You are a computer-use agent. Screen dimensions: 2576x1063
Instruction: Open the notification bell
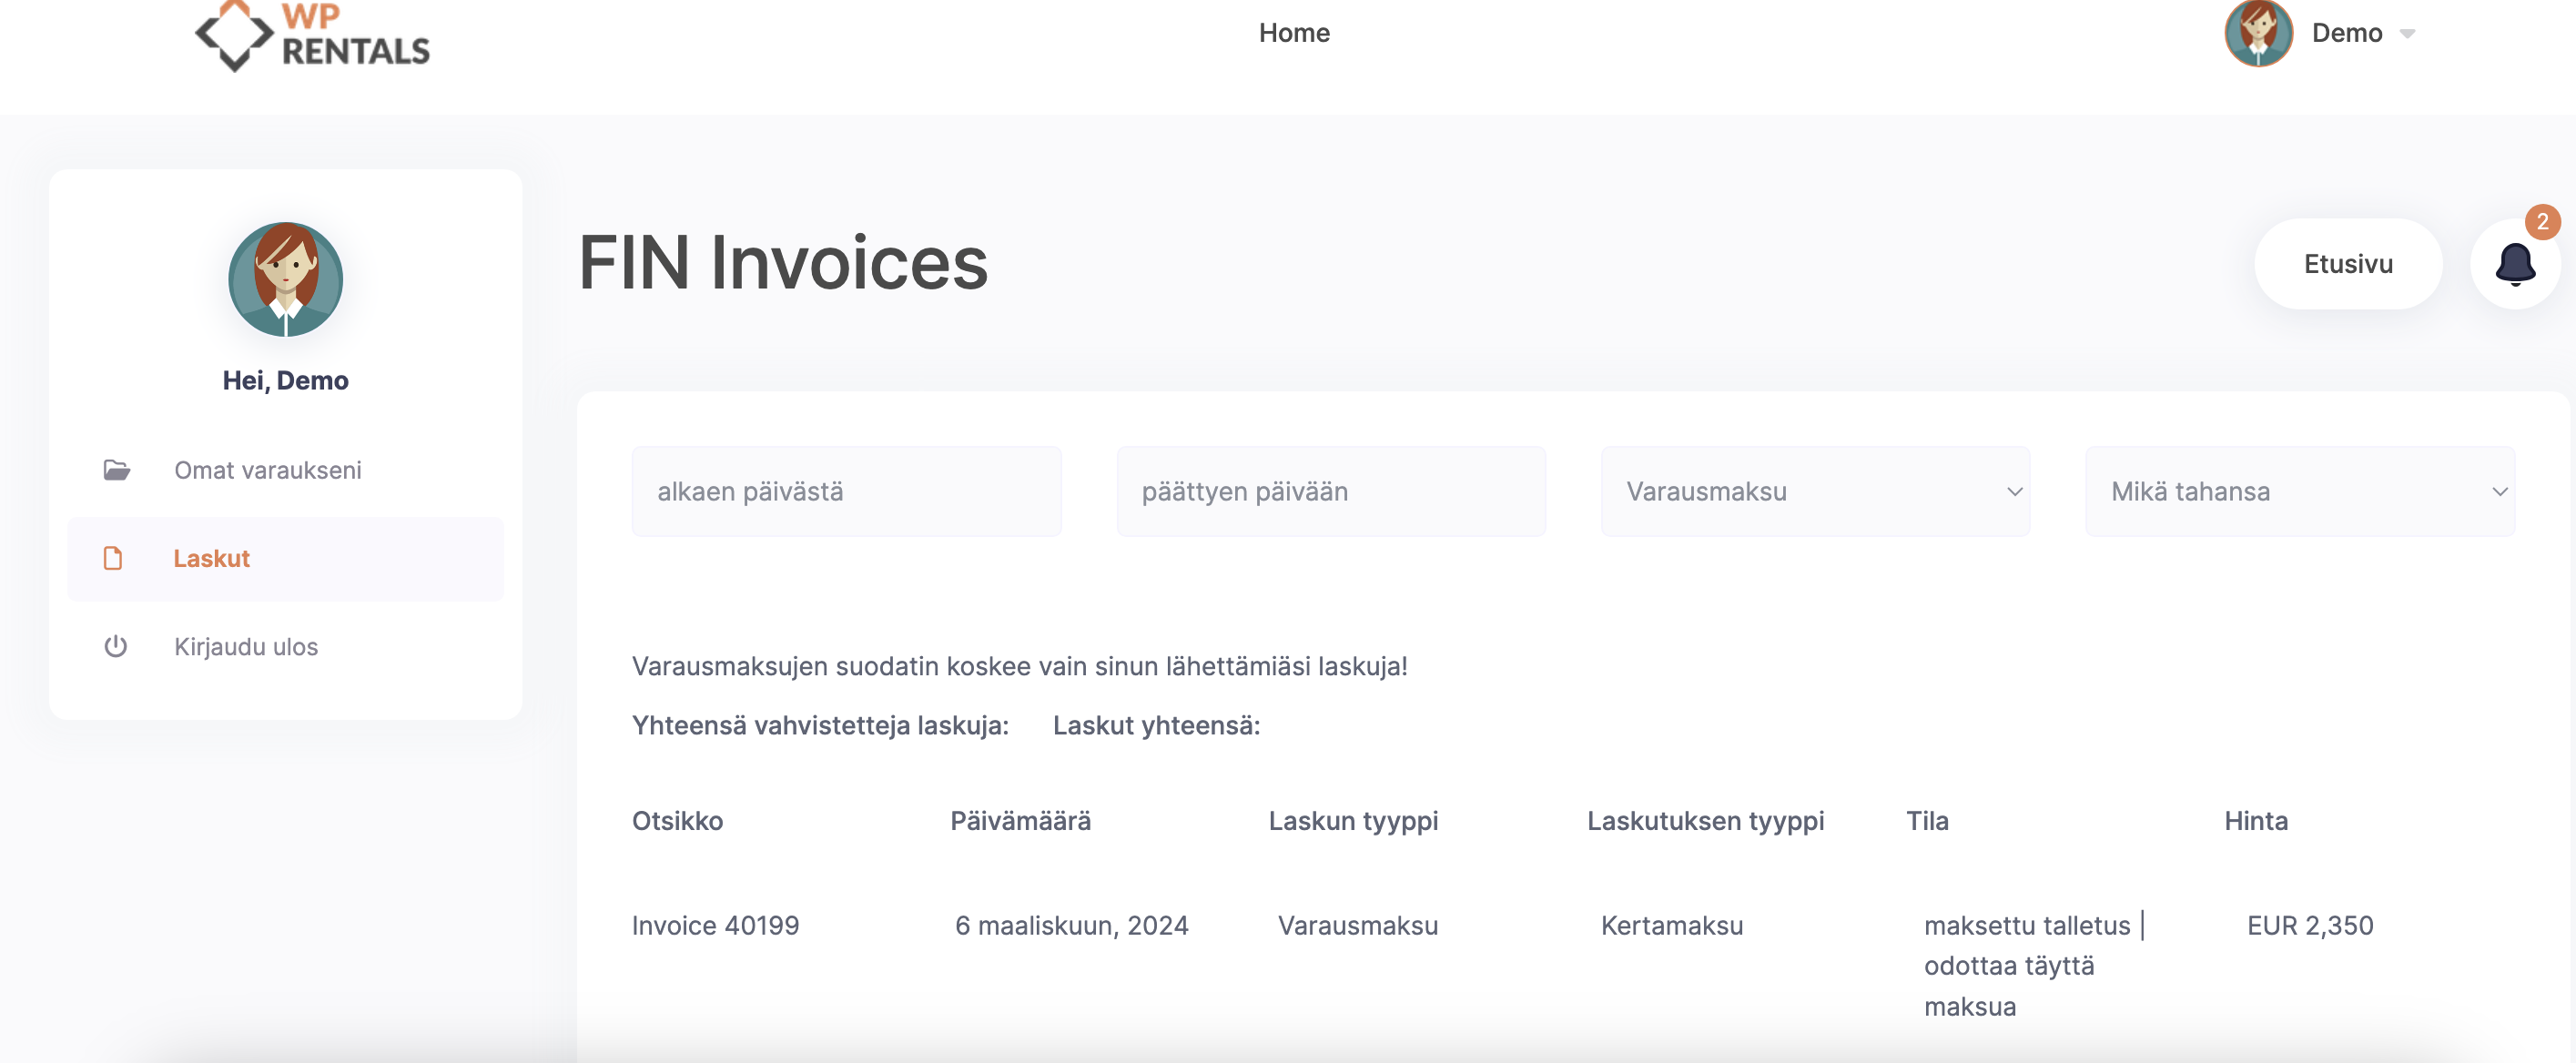click(2514, 264)
